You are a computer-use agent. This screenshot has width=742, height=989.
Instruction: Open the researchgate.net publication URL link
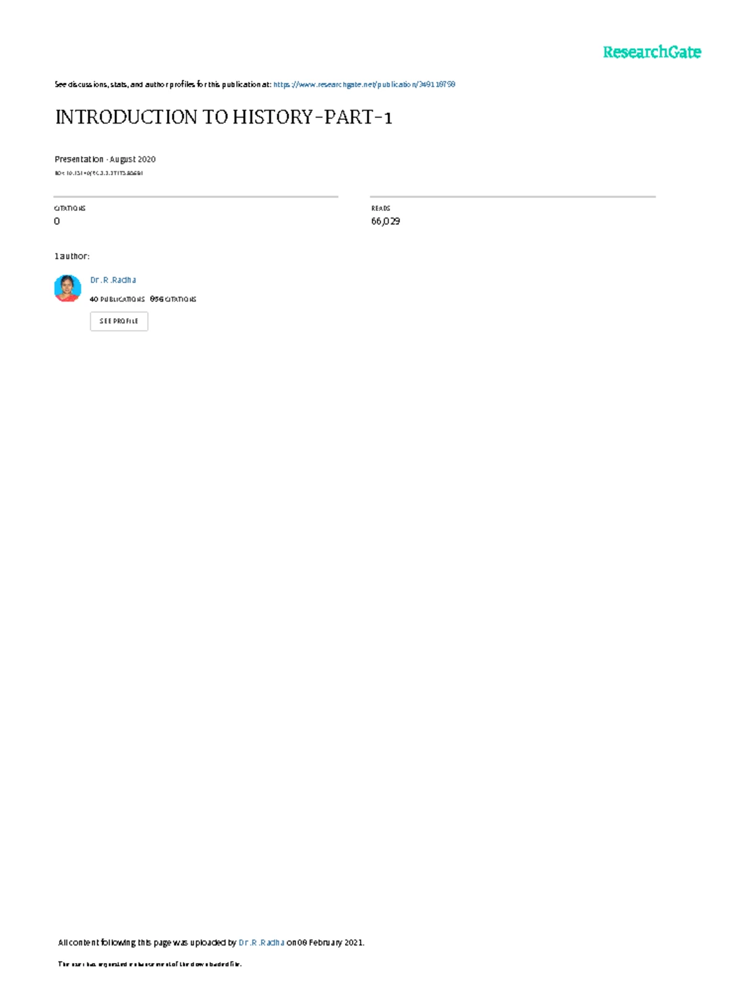click(364, 84)
